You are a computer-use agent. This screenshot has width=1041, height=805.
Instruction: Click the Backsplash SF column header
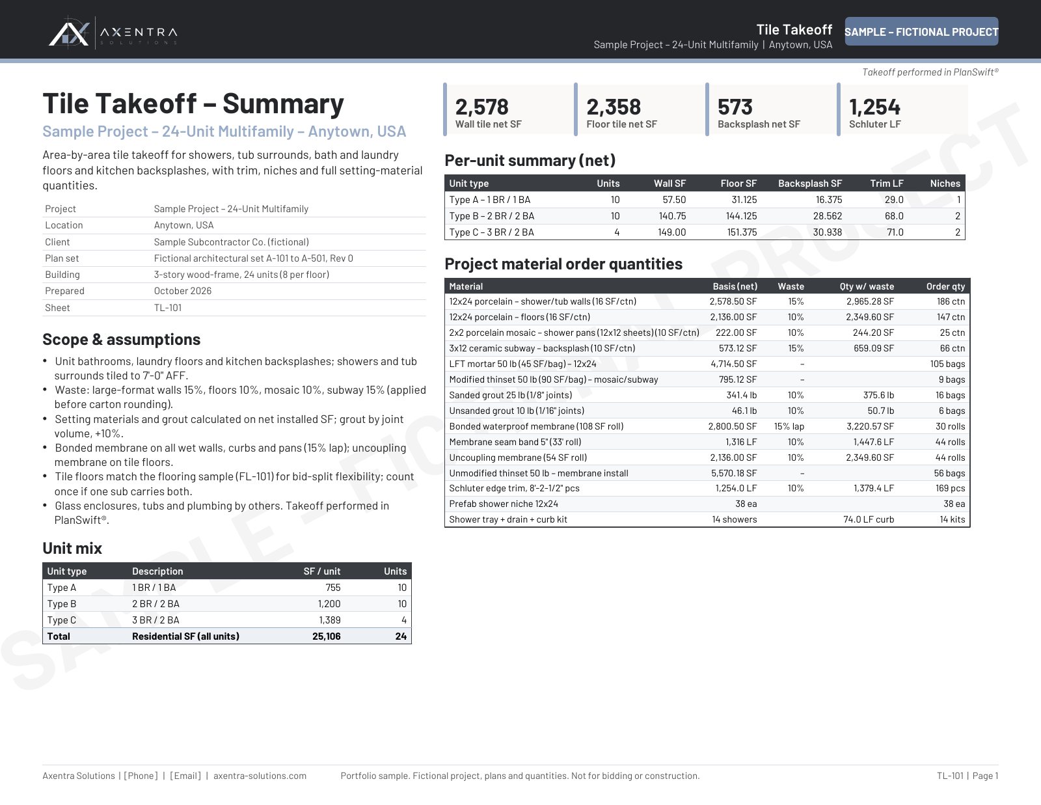point(810,184)
